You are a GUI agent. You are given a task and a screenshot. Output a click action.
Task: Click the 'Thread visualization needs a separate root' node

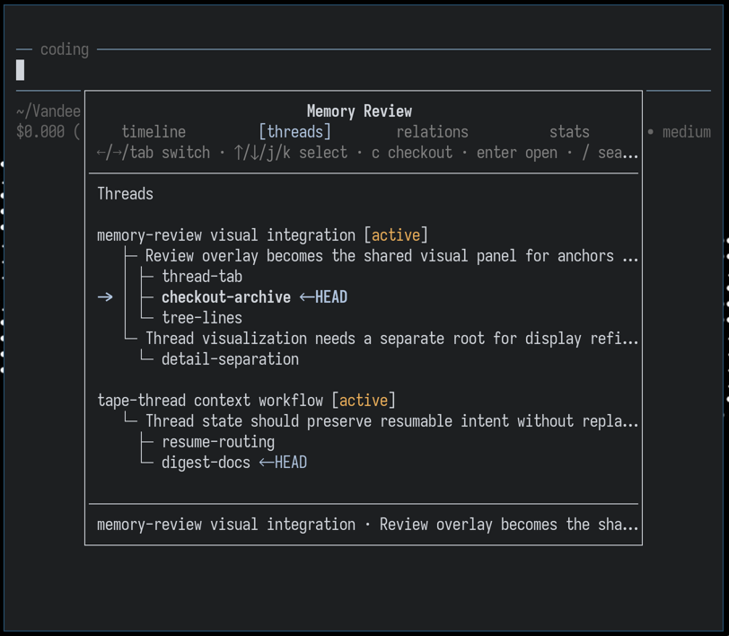point(391,339)
